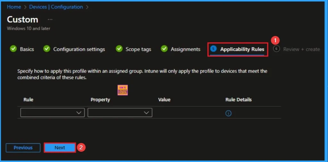The image size is (328, 162).
Task: Jump to Review + create step
Action: (x=301, y=49)
